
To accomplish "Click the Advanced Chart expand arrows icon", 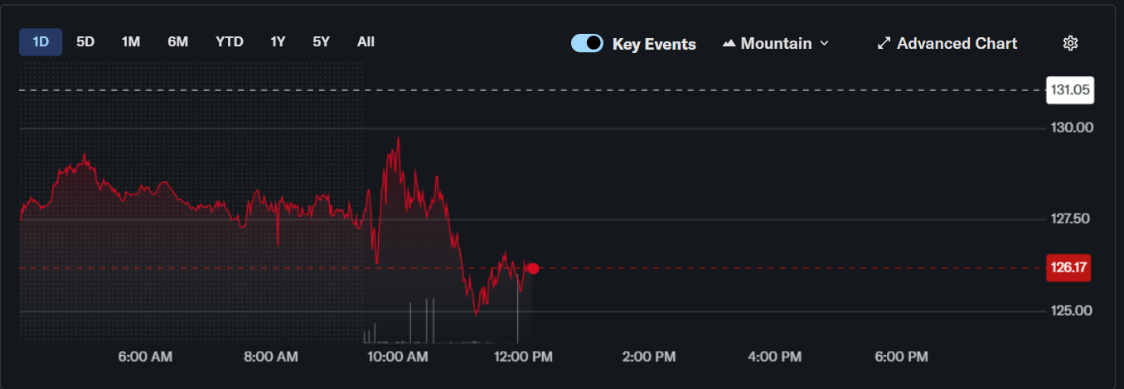I will [884, 43].
